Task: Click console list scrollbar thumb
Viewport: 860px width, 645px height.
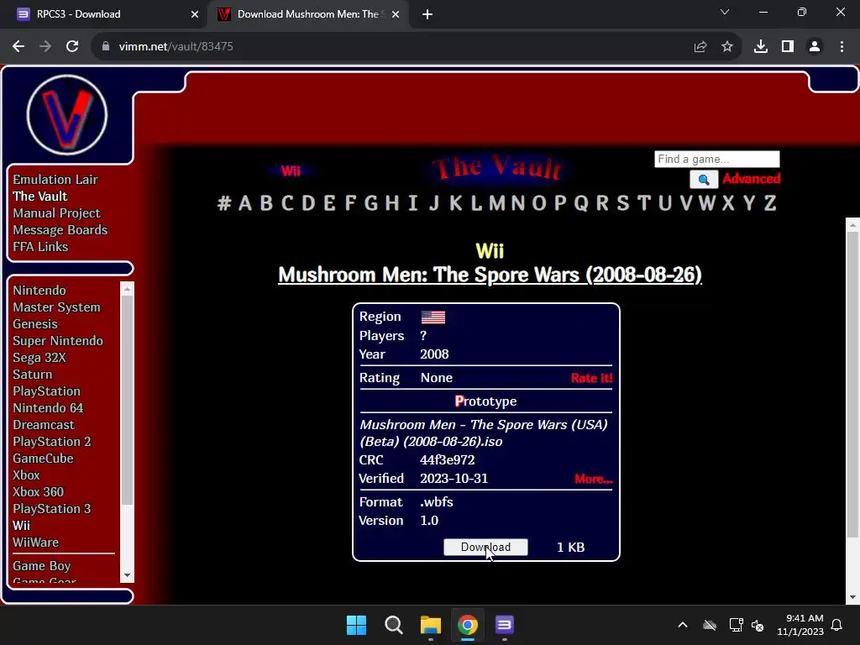Action: 128,400
